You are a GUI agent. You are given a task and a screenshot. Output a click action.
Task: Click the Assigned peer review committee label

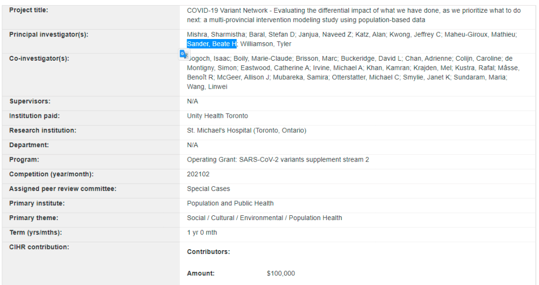point(63,189)
